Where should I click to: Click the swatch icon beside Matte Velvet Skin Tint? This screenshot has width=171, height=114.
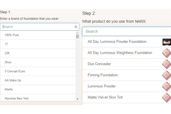click(166, 97)
